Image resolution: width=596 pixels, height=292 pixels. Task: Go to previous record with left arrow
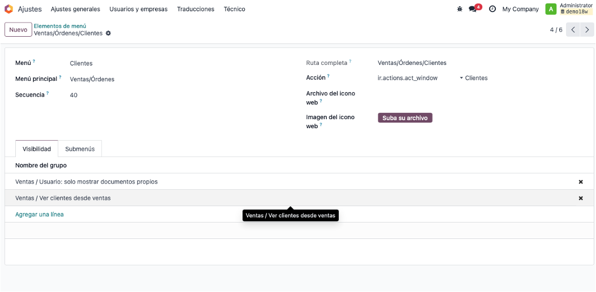[x=573, y=29]
